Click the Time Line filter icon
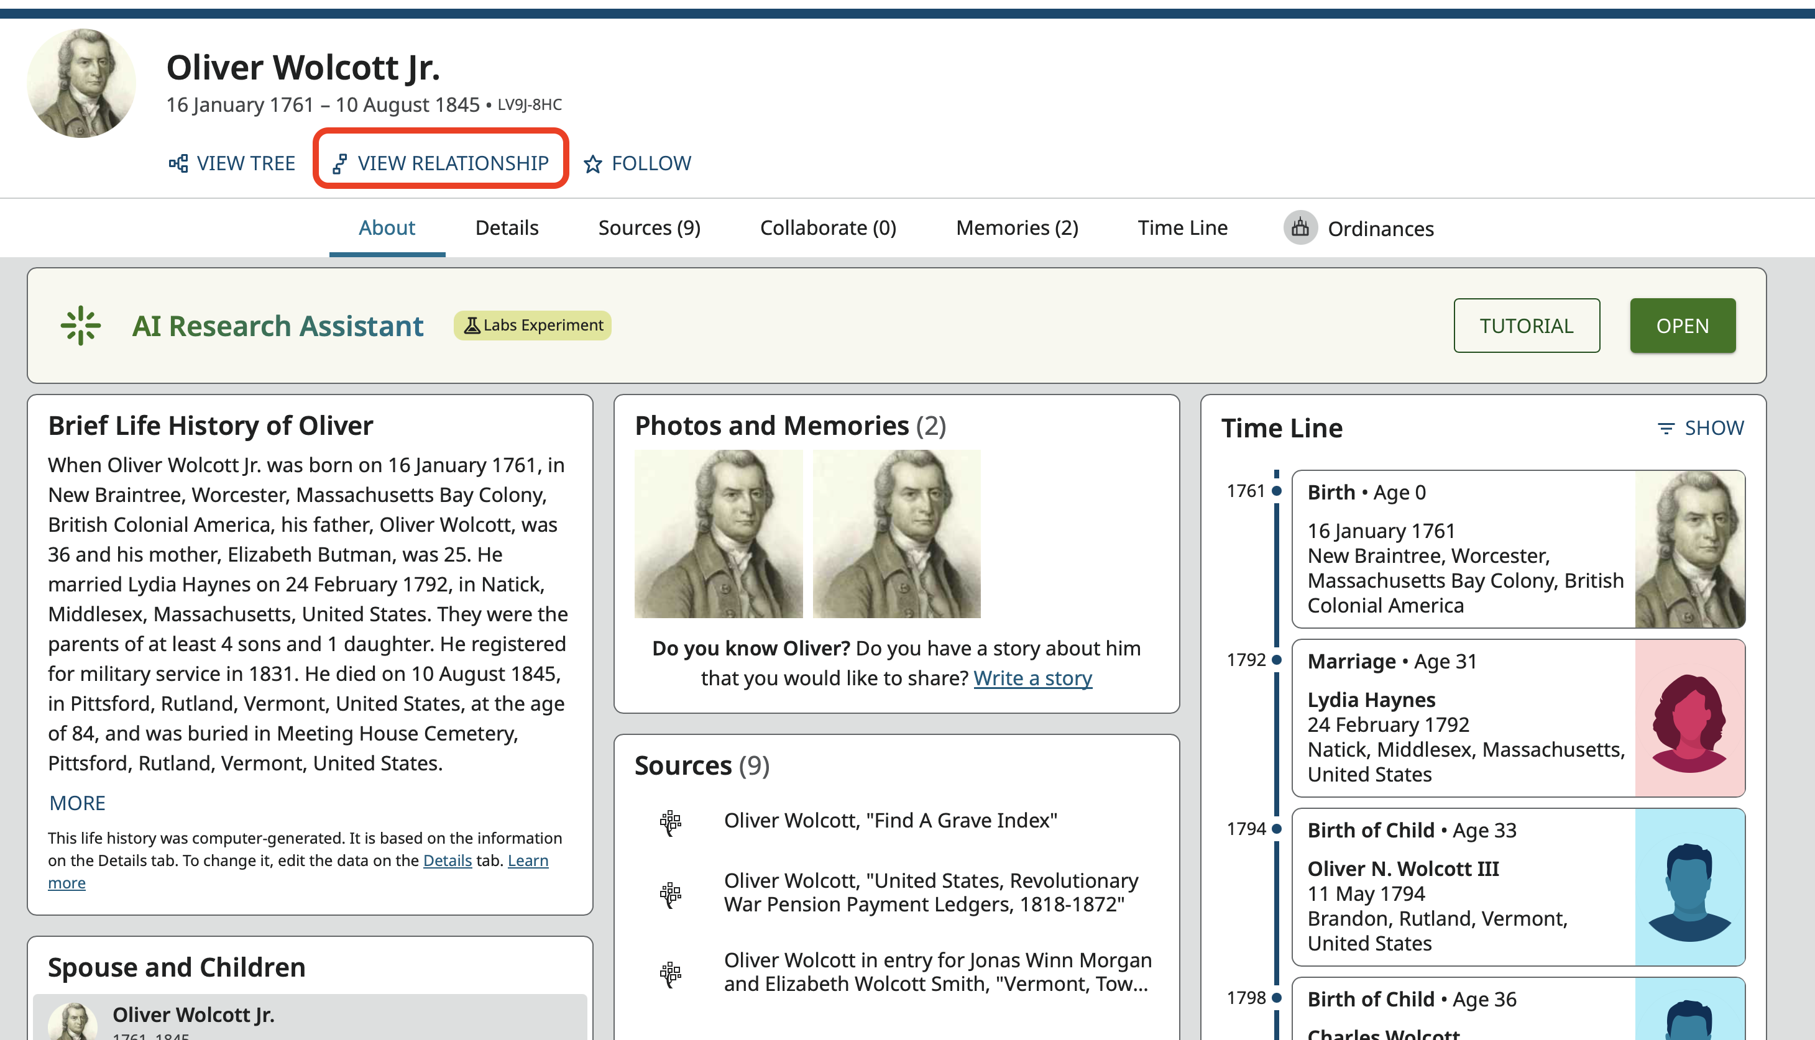Image resolution: width=1815 pixels, height=1040 pixels. (x=1666, y=429)
